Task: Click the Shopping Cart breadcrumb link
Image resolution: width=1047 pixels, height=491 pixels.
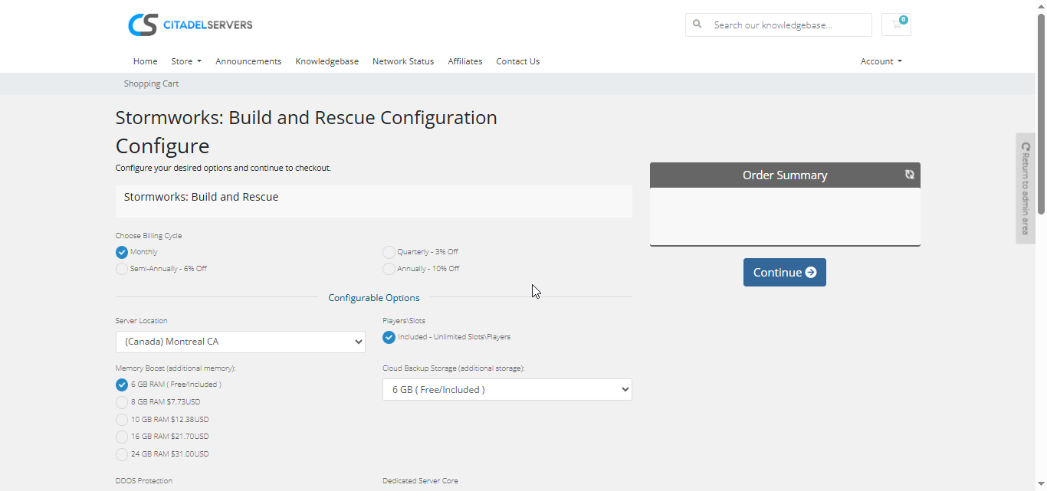Action: point(151,83)
